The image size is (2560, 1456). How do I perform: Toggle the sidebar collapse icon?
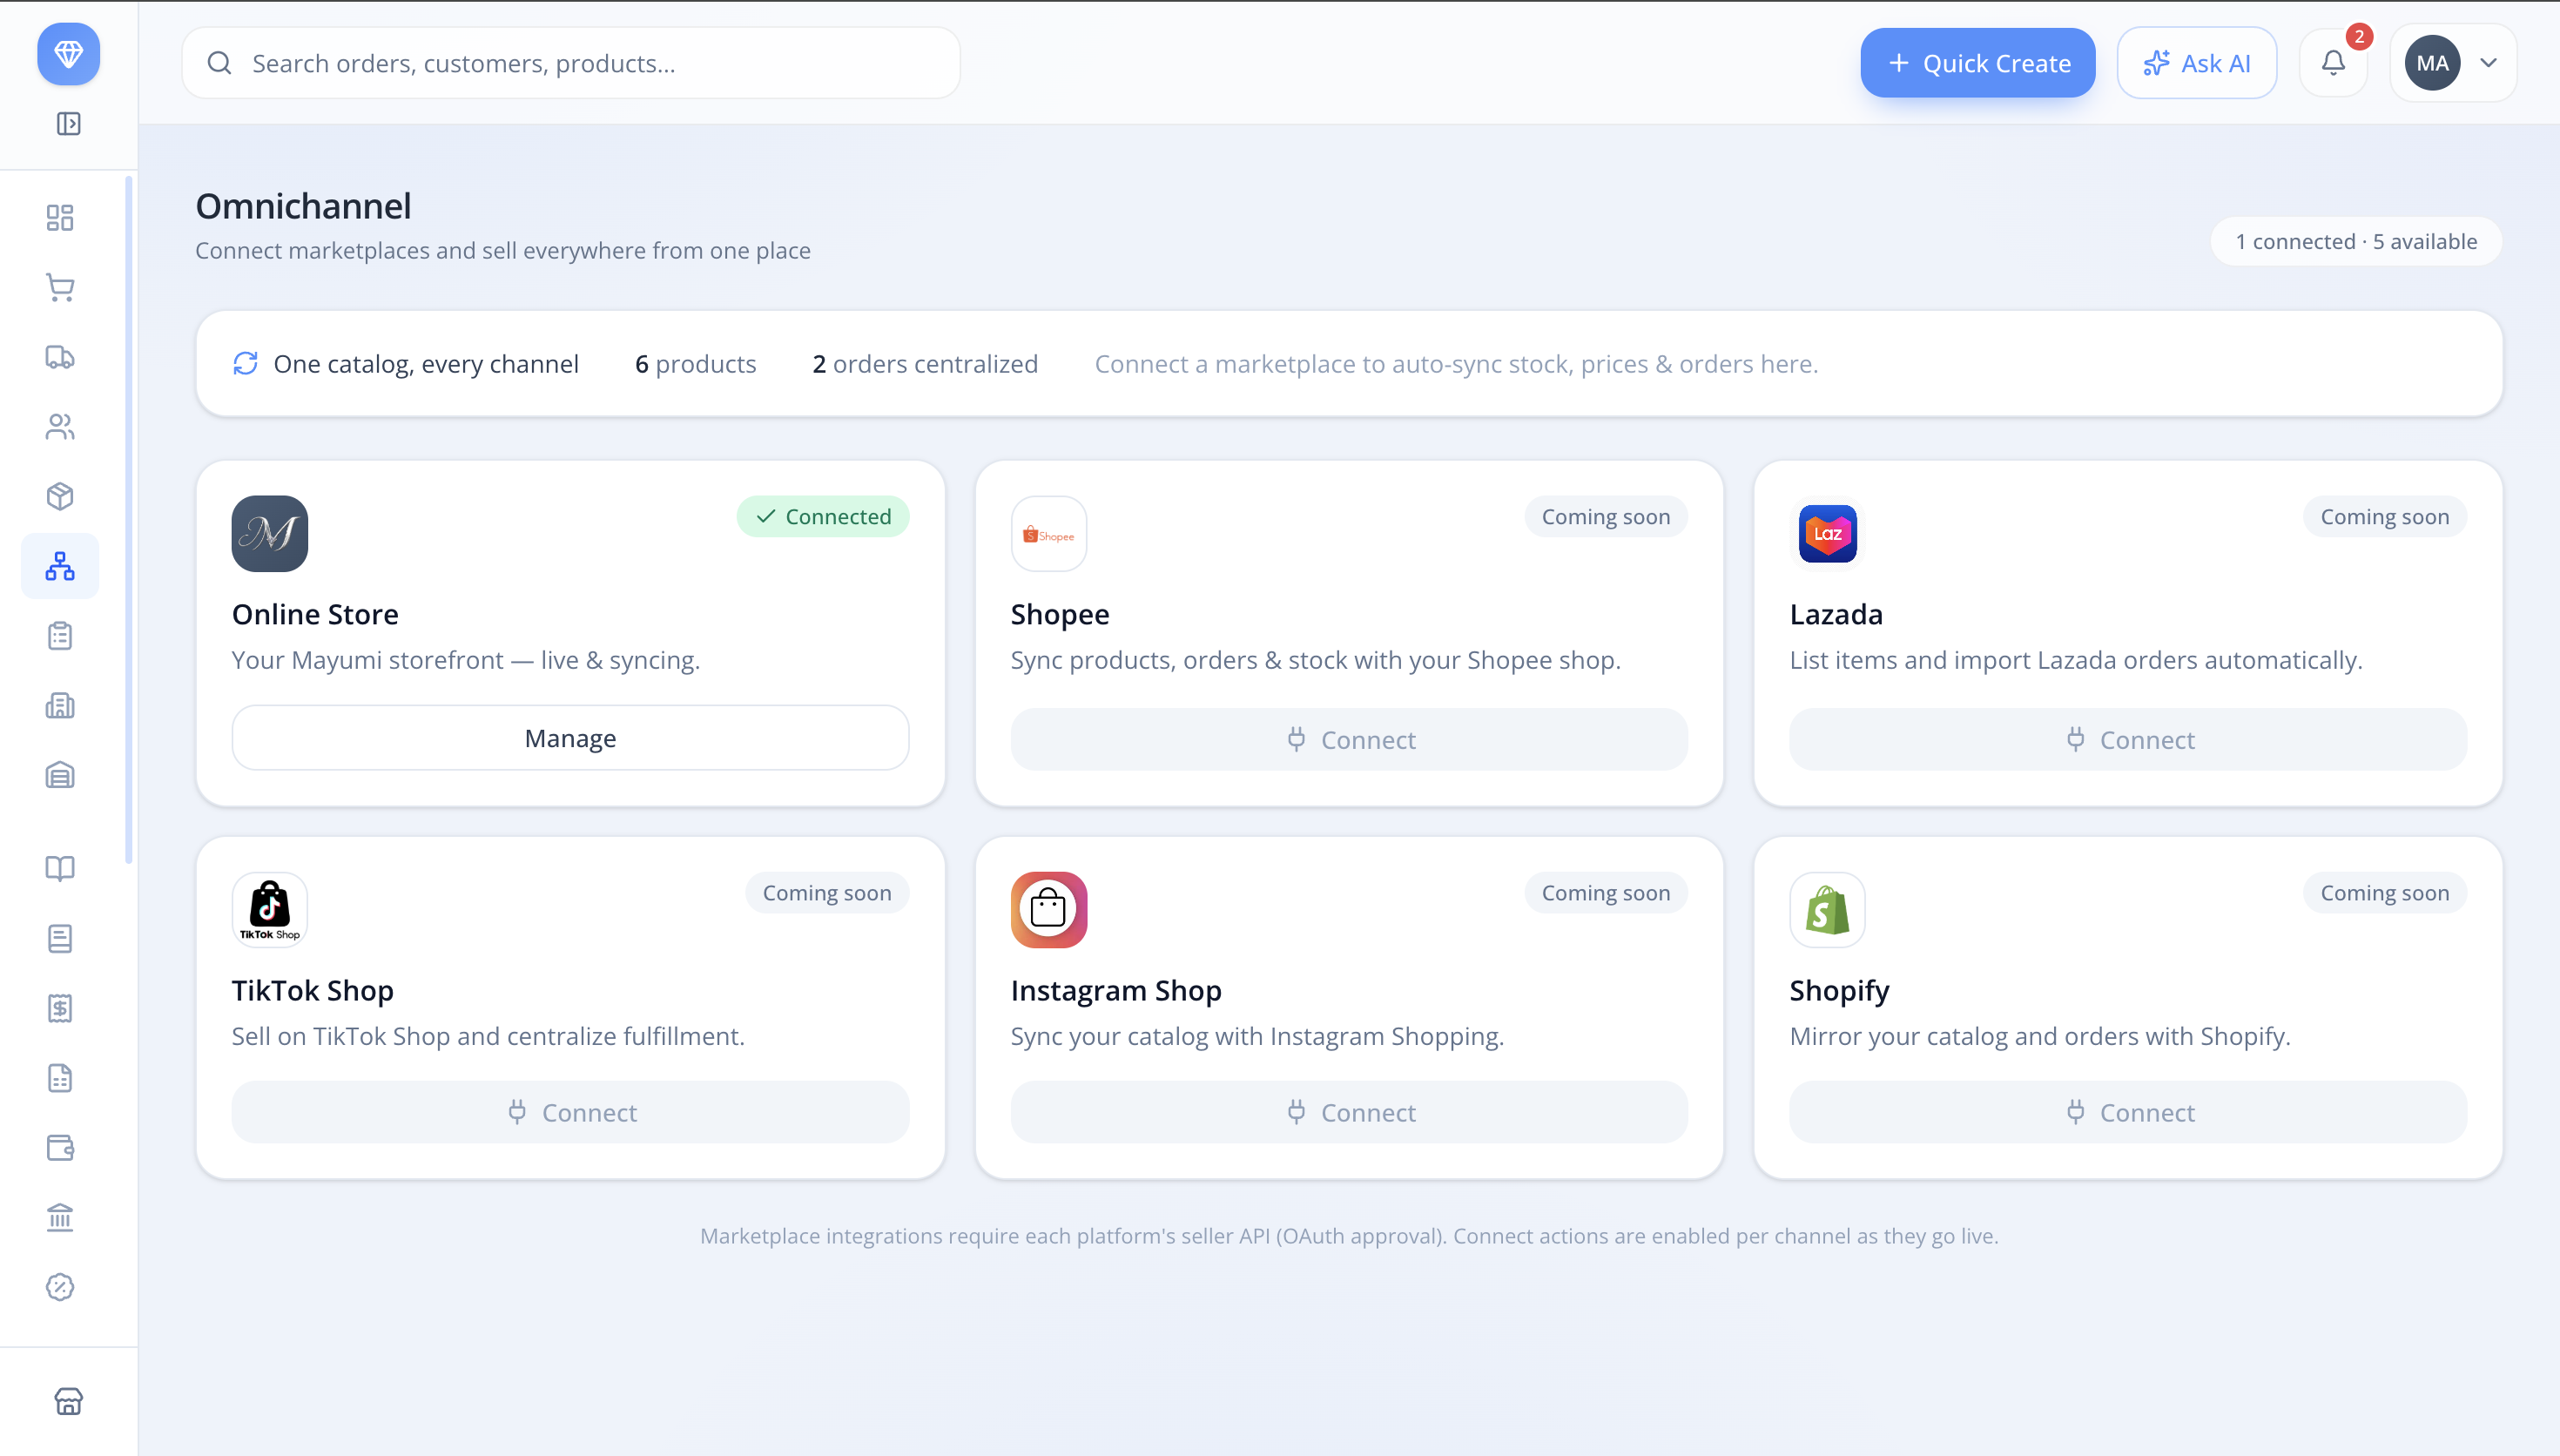click(68, 124)
